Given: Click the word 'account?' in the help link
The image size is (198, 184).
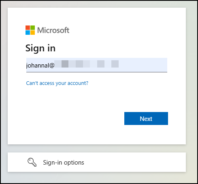Looking at the screenshot, I should coord(78,83).
